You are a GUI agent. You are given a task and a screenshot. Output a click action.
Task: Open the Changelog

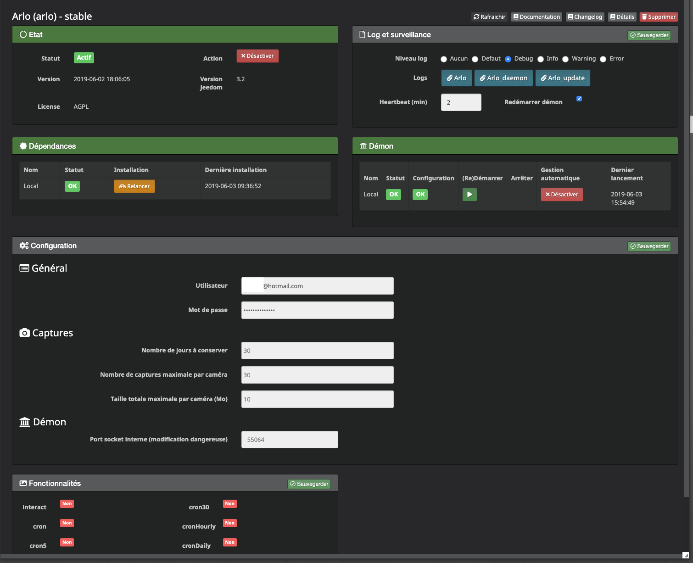(585, 17)
